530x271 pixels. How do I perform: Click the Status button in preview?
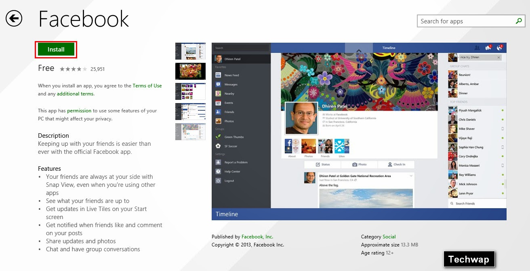(322, 164)
